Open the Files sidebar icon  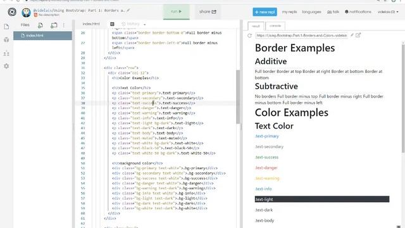pyautogui.click(x=6, y=27)
